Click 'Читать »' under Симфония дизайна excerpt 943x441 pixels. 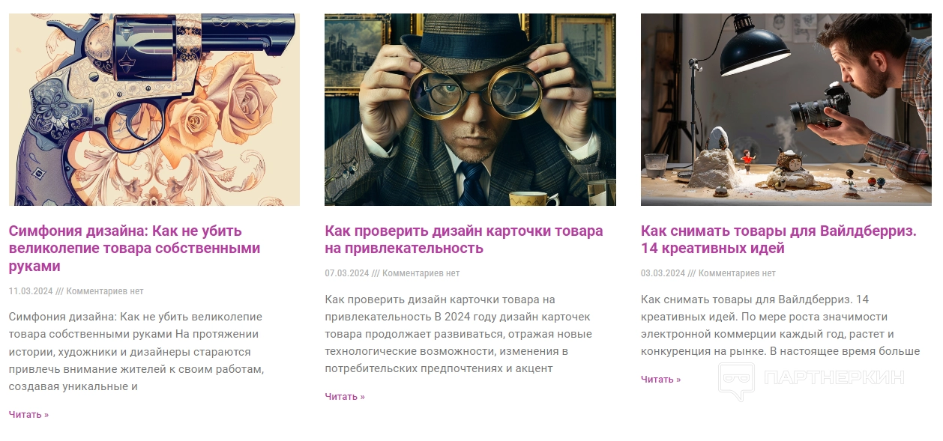pos(28,414)
